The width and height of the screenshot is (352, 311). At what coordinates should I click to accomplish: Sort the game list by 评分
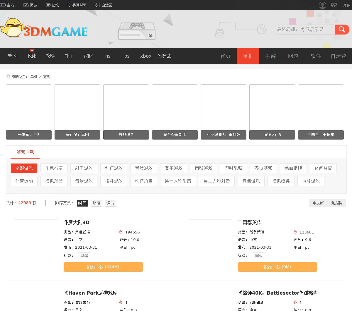click(x=110, y=203)
